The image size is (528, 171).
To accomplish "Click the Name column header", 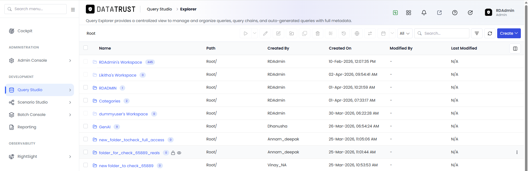I will click(x=105, y=48).
